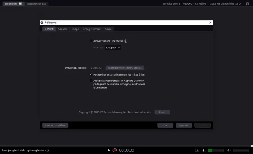Open the Bibliothèque tab
Image resolution: width=253 pixels, height=154 pixels.
[36, 4]
